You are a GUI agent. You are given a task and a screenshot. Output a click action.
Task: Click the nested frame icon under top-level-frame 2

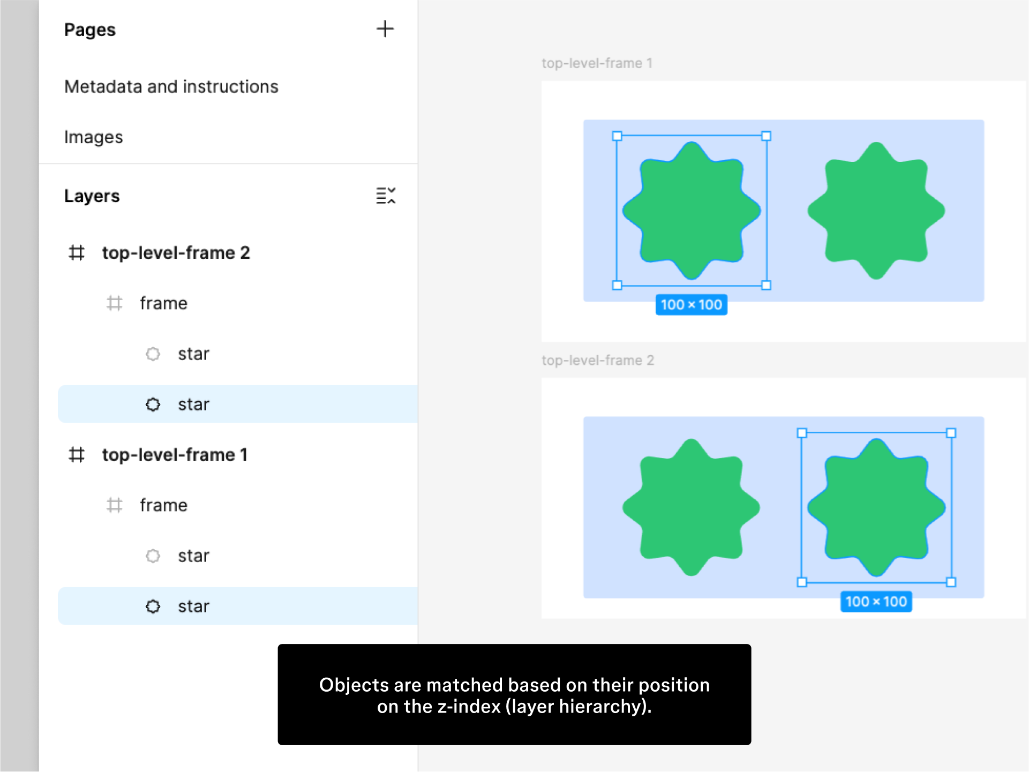[114, 302]
